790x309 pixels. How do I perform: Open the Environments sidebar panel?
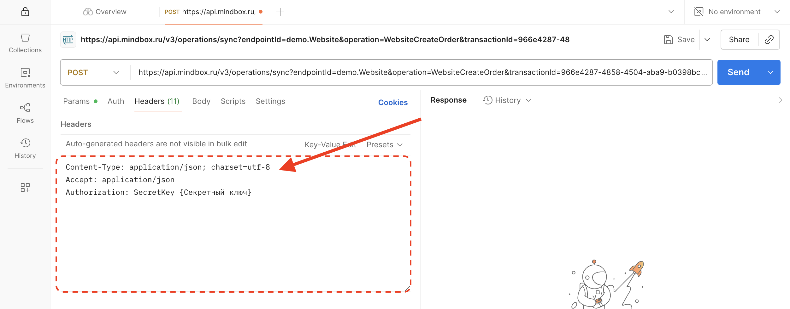click(x=25, y=77)
